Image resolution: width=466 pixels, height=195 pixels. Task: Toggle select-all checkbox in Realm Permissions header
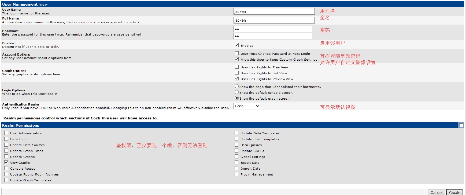(461, 125)
